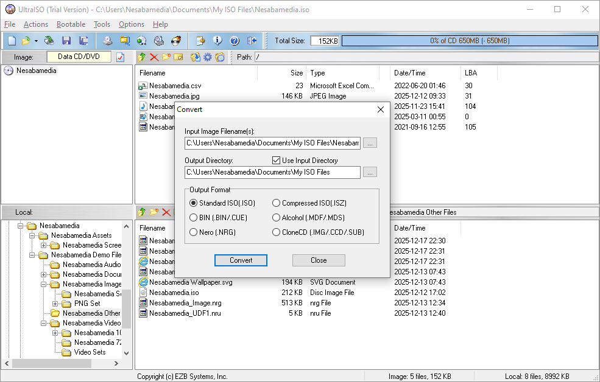
Task: Select the Compressed ISO (.ISZ) option
Action: point(277,203)
